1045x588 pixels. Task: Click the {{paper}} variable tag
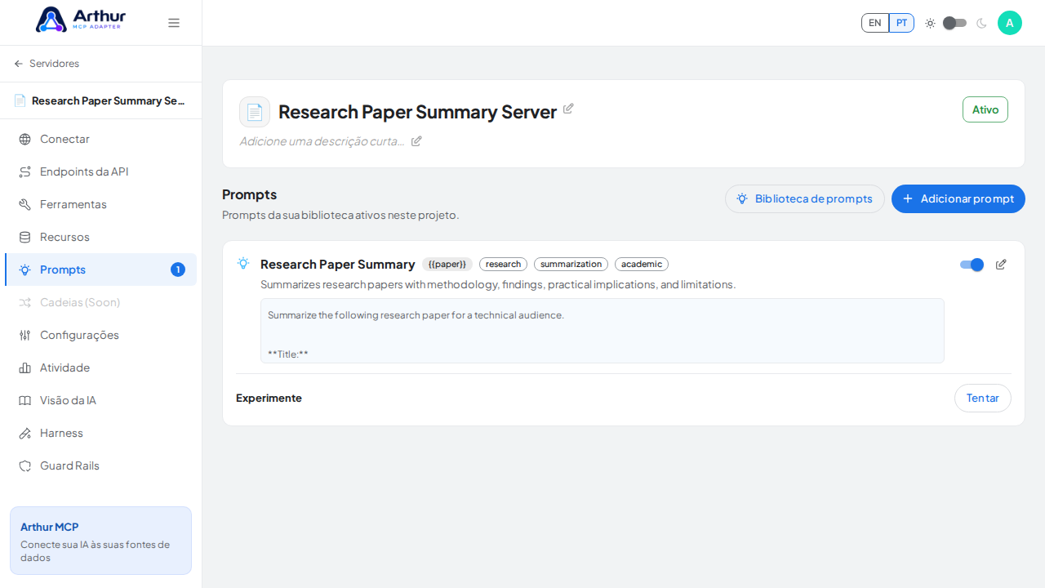click(x=447, y=265)
